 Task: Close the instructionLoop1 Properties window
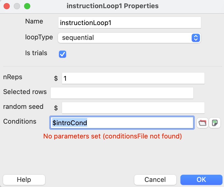point(7,6)
